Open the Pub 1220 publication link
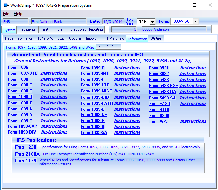Screen dimensions: 218x190 26,147
